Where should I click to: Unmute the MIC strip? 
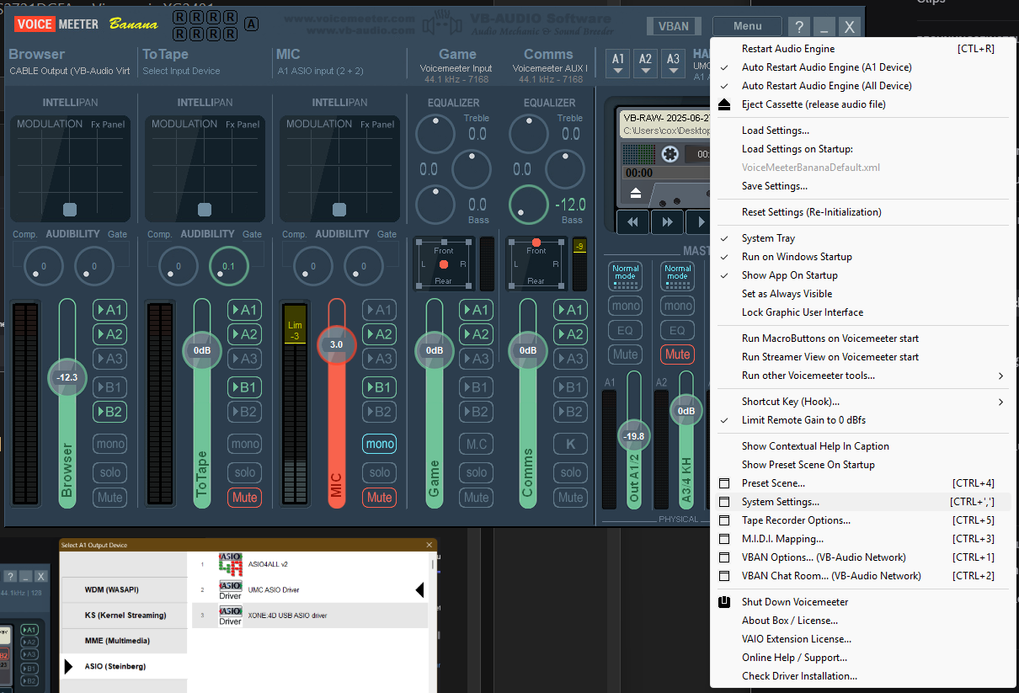[x=380, y=497]
